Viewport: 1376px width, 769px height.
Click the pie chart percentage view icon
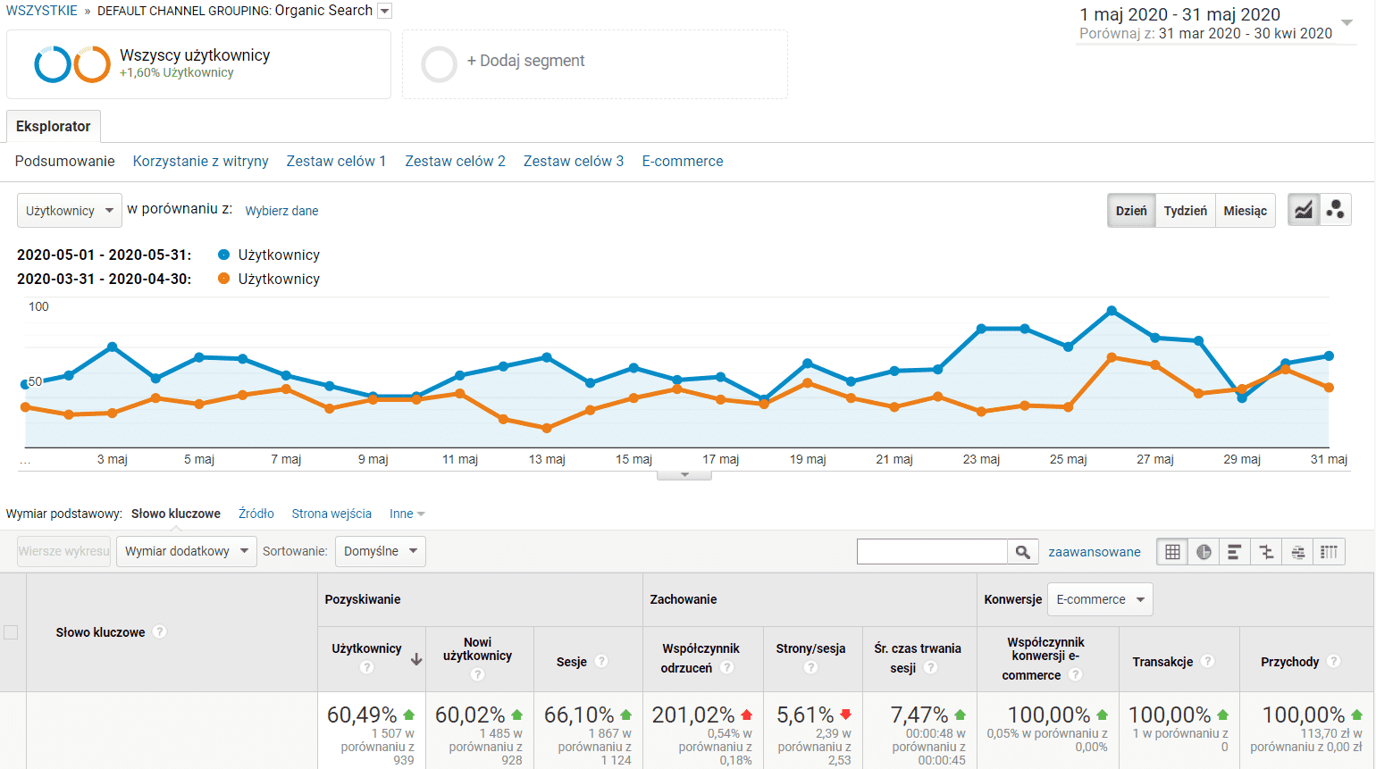pyautogui.click(x=1204, y=552)
